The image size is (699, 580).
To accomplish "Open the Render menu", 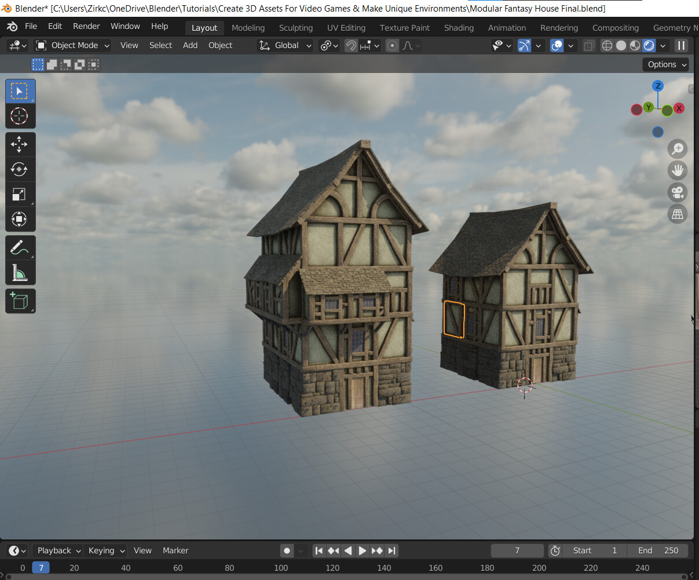I will coord(86,26).
